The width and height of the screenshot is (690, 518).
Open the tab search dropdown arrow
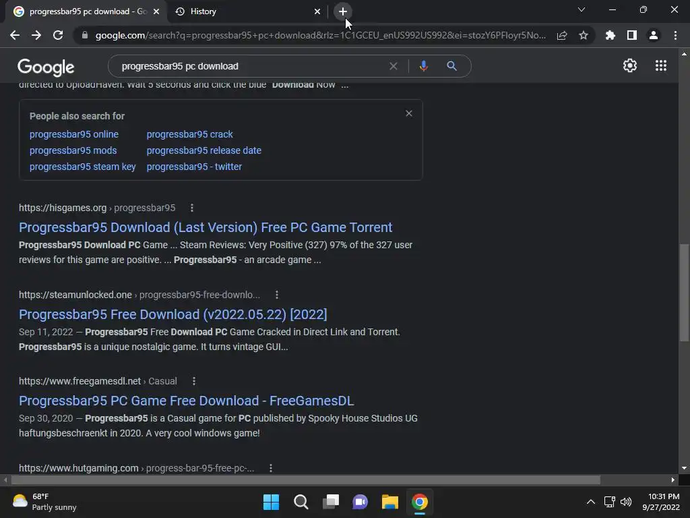pyautogui.click(x=582, y=9)
